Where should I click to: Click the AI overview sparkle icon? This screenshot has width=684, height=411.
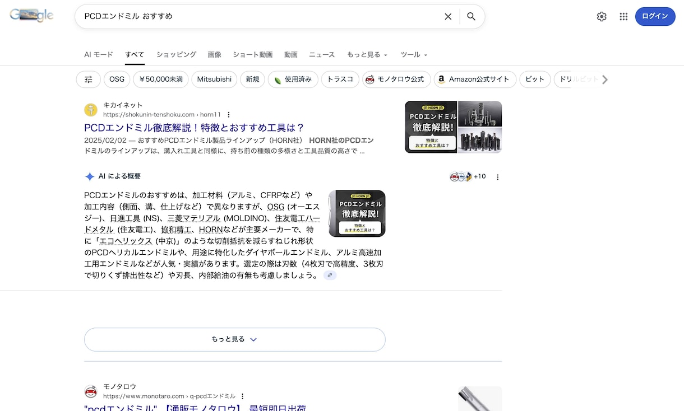(x=90, y=176)
